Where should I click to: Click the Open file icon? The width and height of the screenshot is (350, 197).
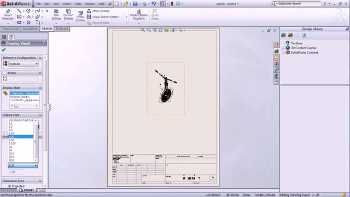pyautogui.click(x=126, y=4)
